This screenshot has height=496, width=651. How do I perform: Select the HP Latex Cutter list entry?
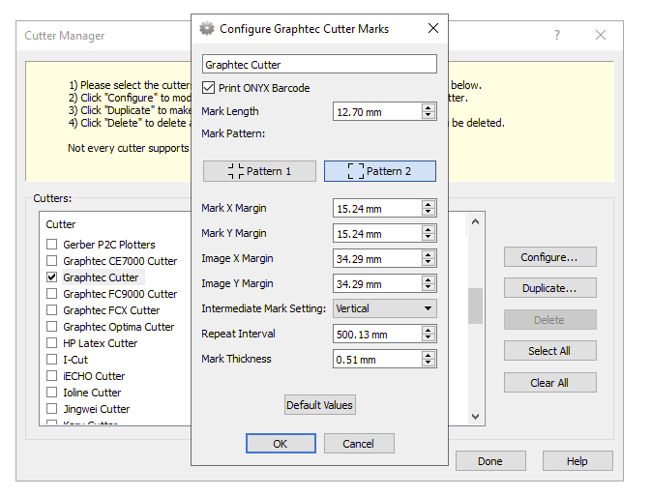click(100, 343)
